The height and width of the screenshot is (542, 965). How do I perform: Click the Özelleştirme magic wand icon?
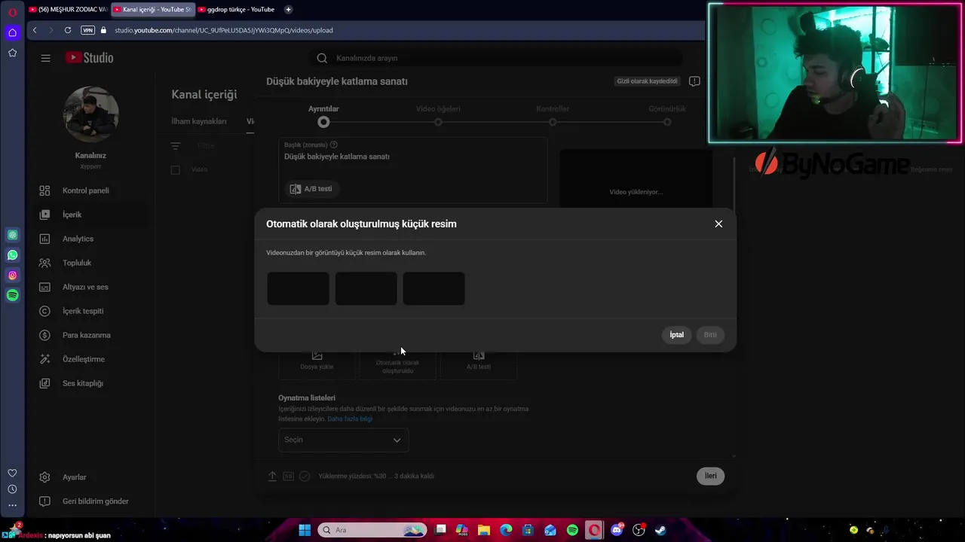coord(44,359)
